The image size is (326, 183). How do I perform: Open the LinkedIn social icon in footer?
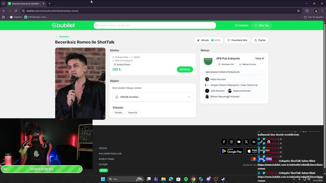(x=254, y=142)
